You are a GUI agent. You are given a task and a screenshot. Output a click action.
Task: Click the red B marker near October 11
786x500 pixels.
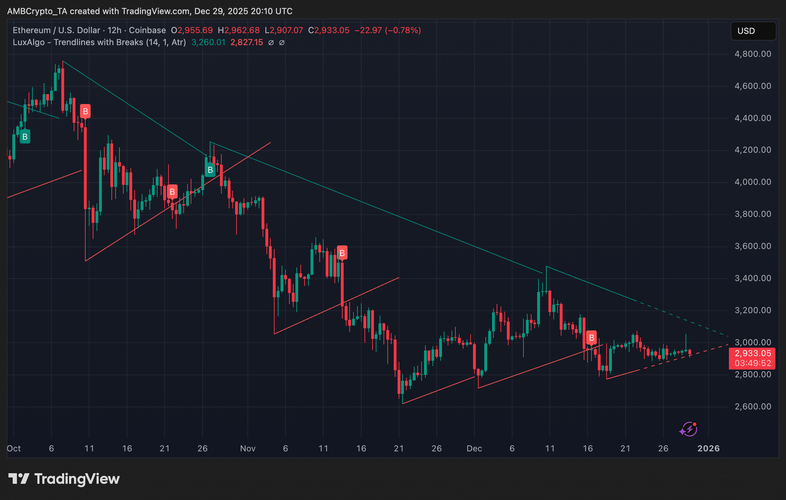(85, 112)
